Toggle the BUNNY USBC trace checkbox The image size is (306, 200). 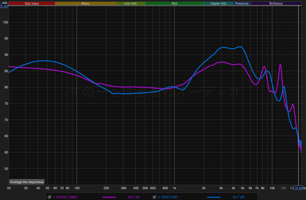49,197
